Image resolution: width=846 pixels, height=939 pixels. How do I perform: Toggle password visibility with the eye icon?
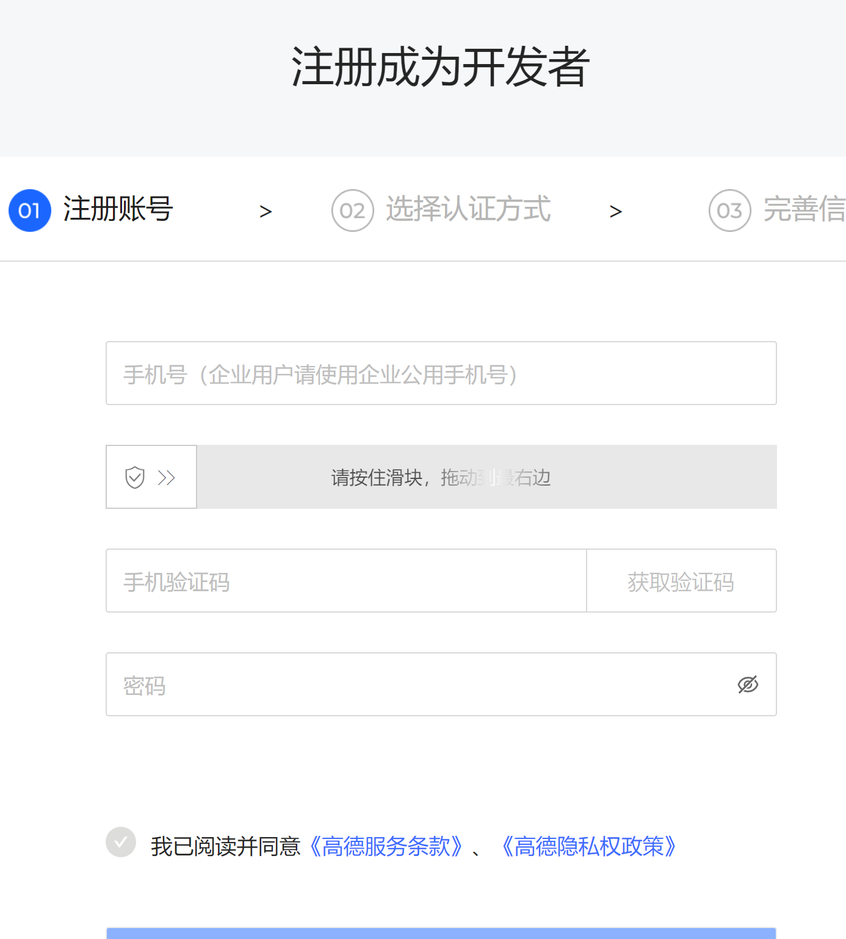pyautogui.click(x=748, y=685)
